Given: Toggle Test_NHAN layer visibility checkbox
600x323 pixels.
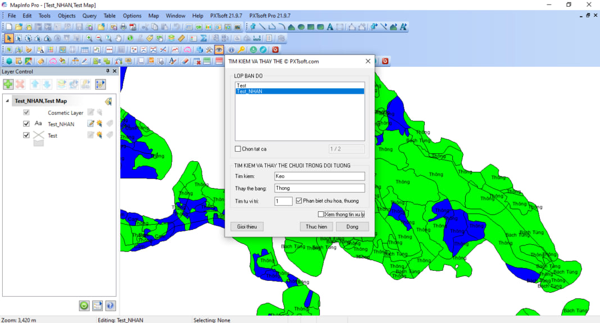Looking at the screenshot, I should [x=26, y=124].
